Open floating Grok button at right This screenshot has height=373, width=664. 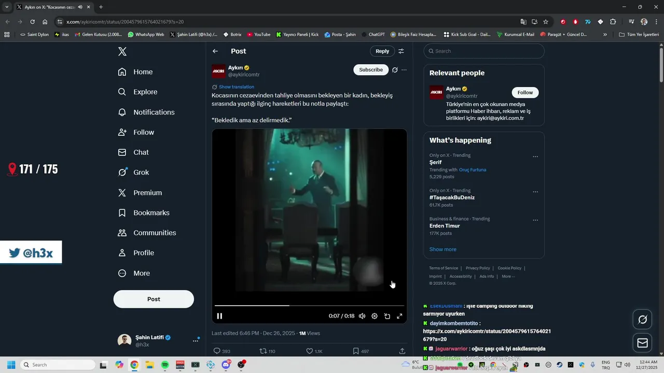(x=642, y=320)
